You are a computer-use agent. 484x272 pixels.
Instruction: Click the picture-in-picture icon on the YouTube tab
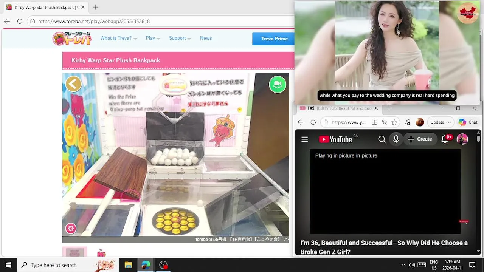pyautogui.click(x=311, y=108)
